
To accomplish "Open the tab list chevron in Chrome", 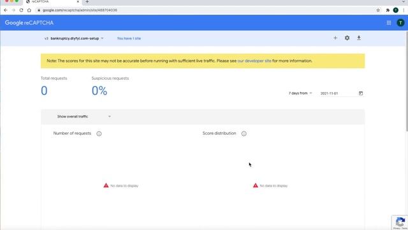I will tap(404, 1).
